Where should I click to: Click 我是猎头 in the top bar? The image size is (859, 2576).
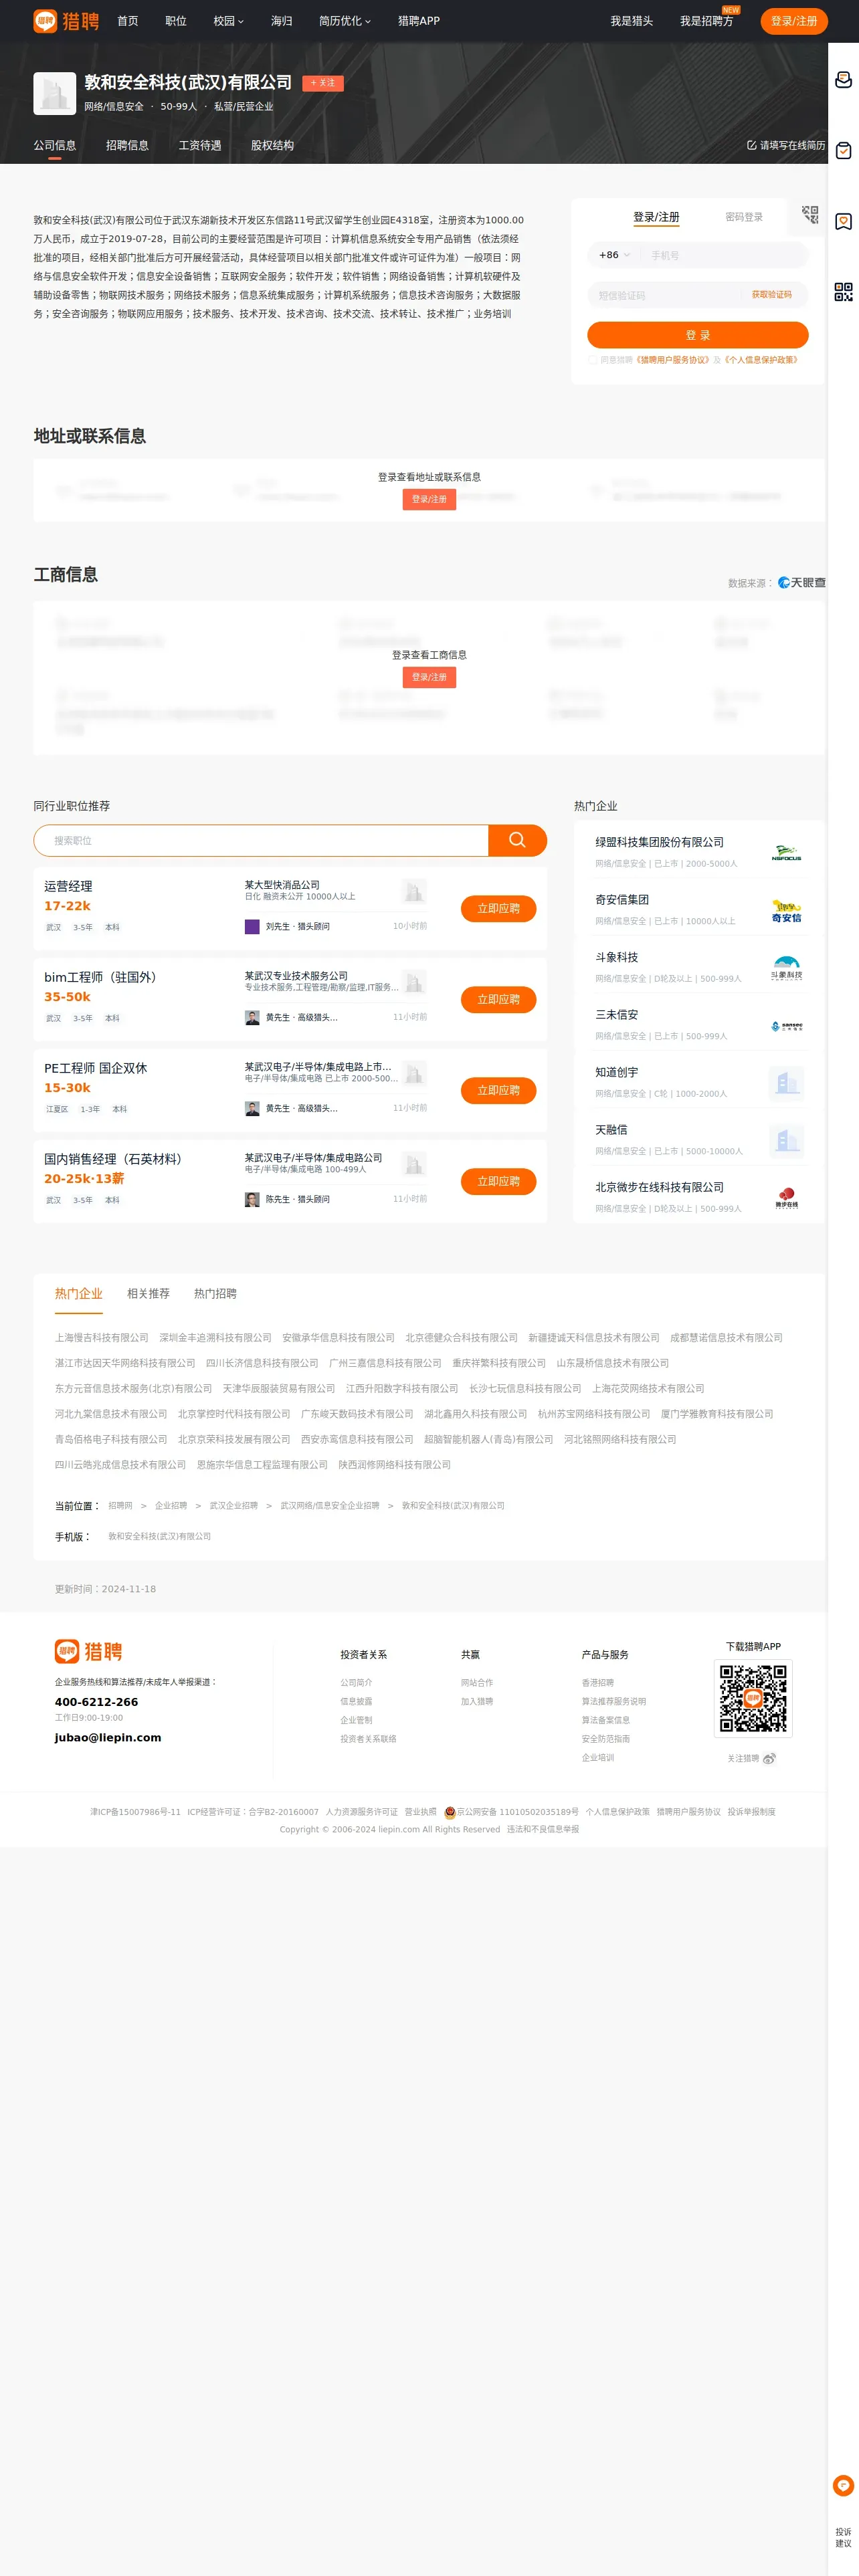631,21
